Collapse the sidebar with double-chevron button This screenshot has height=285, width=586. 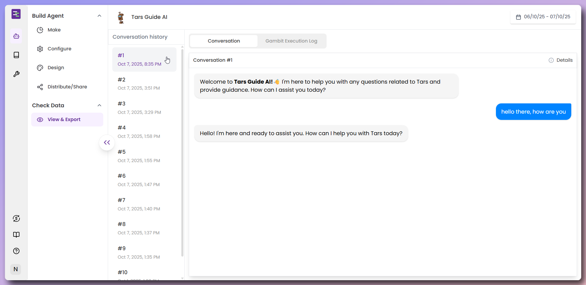click(107, 143)
